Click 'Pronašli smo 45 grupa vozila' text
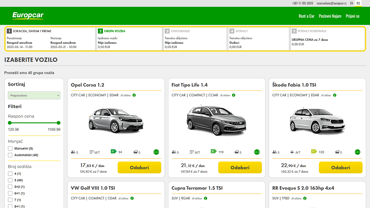This screenshot has height=208, width=370. pos(29,73)
